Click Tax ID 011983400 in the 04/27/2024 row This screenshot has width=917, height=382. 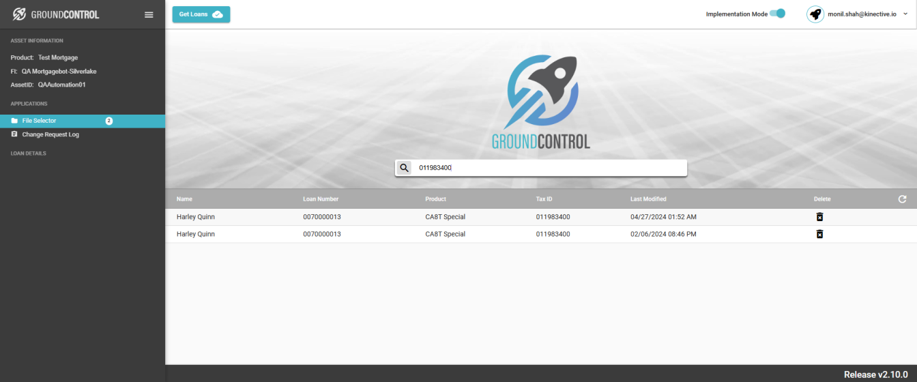553,217
